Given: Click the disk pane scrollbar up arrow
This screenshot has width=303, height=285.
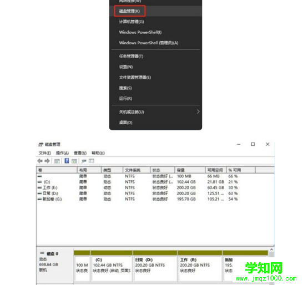Looking at the screenshot, I should pos(271,250).
